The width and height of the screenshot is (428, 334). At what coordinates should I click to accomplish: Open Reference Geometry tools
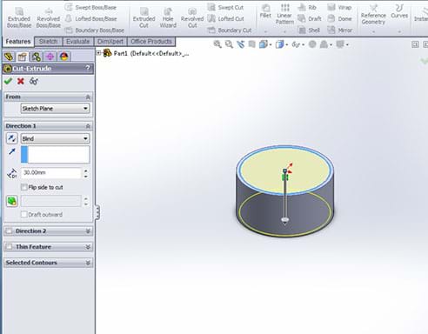tap(373, 15)
